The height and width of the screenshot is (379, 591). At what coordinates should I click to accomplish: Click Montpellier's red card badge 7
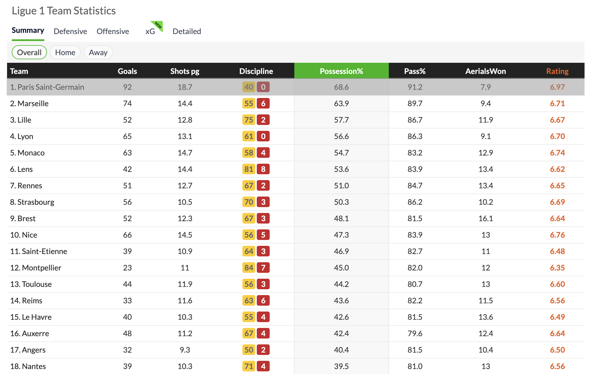(263, 268)
